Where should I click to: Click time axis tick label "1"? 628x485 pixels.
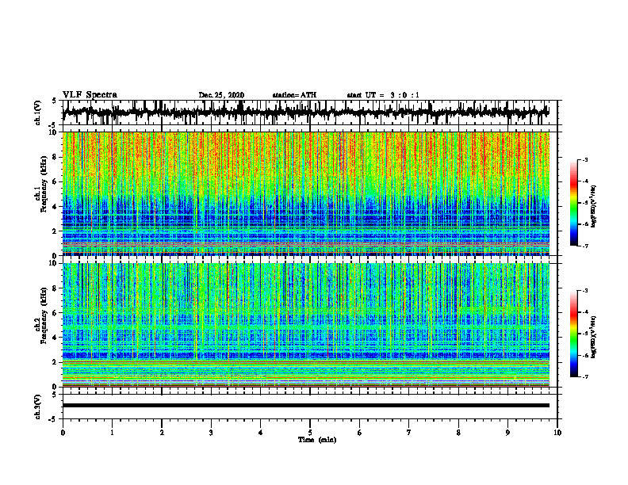(x=112, y=433)
